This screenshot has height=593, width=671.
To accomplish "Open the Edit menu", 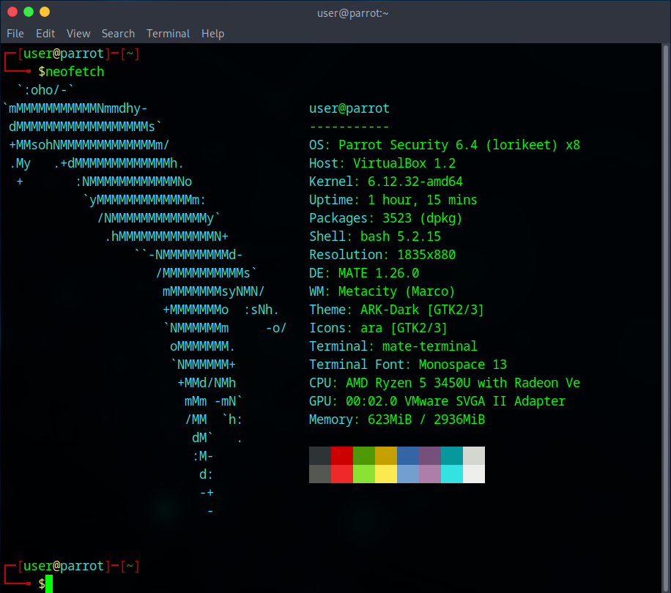I will (x=45, y=34).
